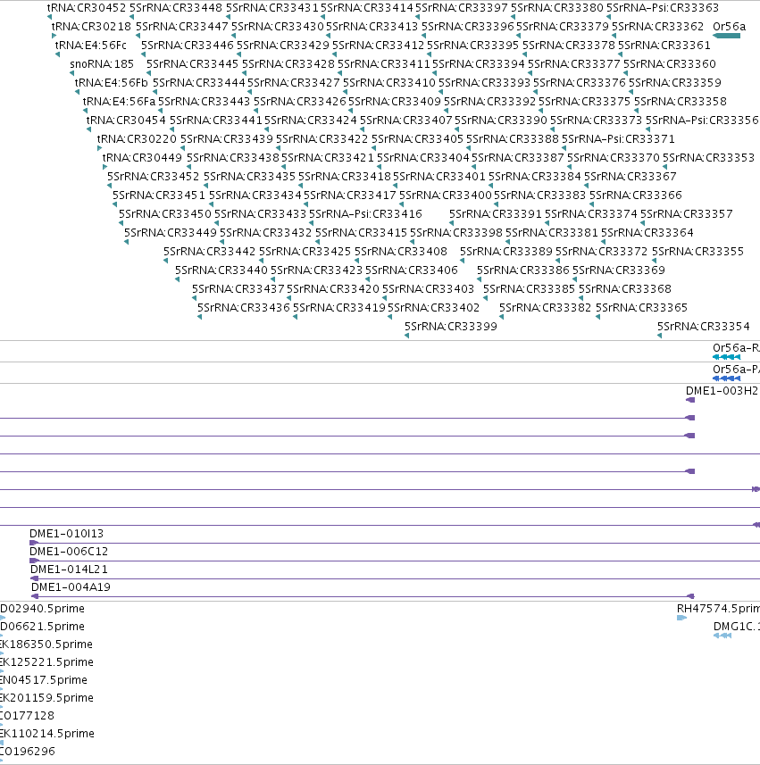Image resolution: width=760 pixels, height=765 pixels.
Task: Select the DME1-010I13 clone label
Action: [x=66, y=534]
